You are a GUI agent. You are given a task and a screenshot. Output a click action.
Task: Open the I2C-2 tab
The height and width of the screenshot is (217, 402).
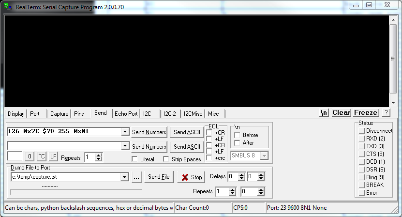click(170, 114)
